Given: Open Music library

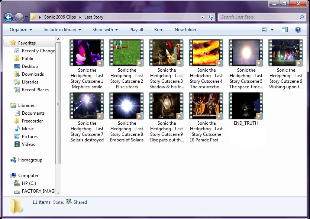Looking at the screenshot, I should pos(24,129).
